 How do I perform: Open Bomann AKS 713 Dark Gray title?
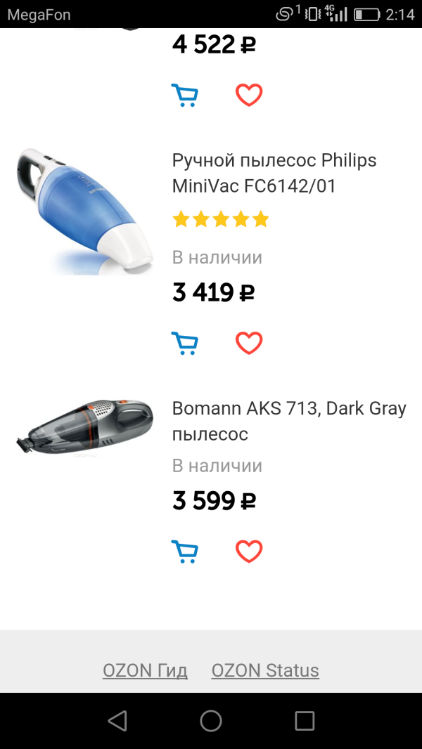click(x=289, y=421)
